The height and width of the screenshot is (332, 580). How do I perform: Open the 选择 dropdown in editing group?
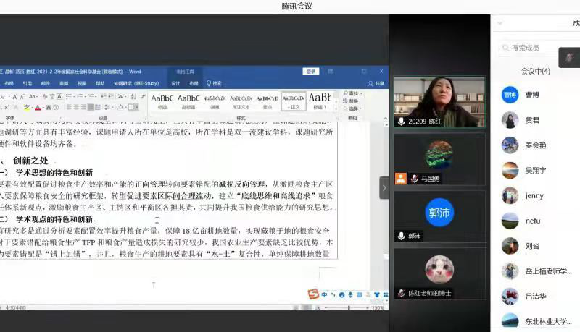pyautogui.click(x=354, y=108)
